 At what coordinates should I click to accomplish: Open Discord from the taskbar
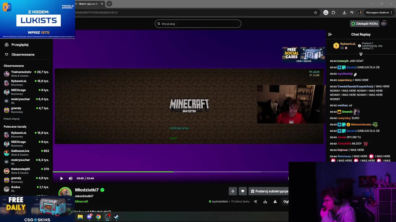89,217
